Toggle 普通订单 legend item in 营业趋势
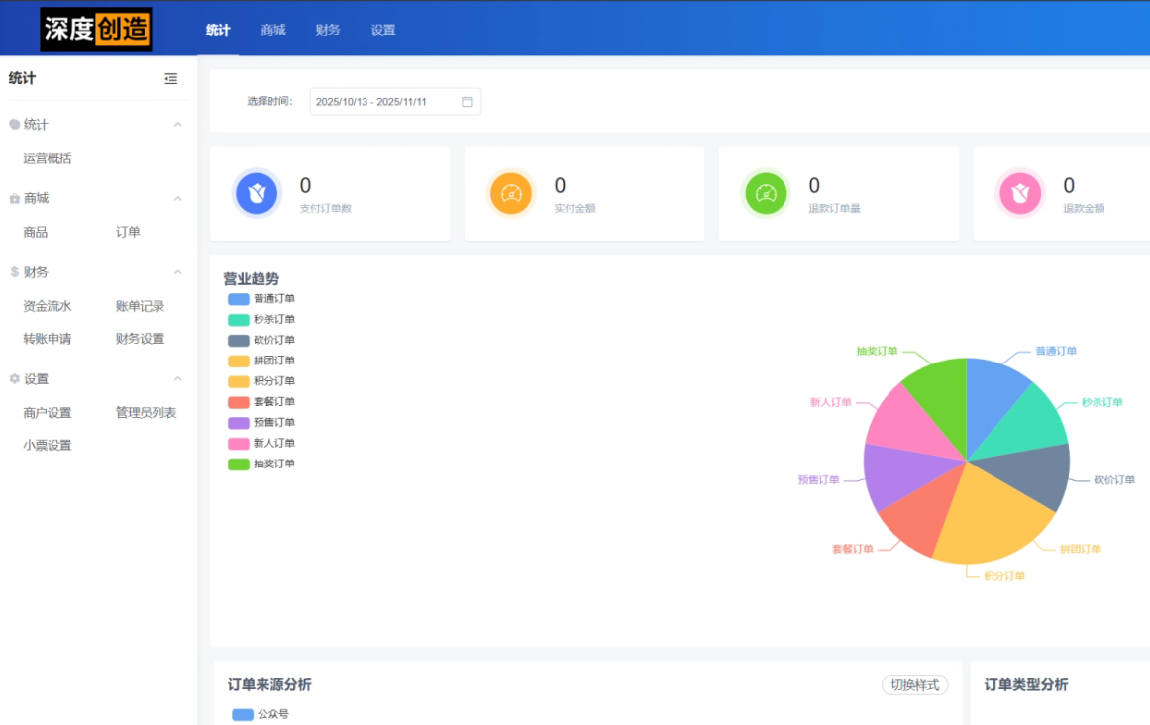This screenshot has width=1150, height=725. click(x=261, y=299)
